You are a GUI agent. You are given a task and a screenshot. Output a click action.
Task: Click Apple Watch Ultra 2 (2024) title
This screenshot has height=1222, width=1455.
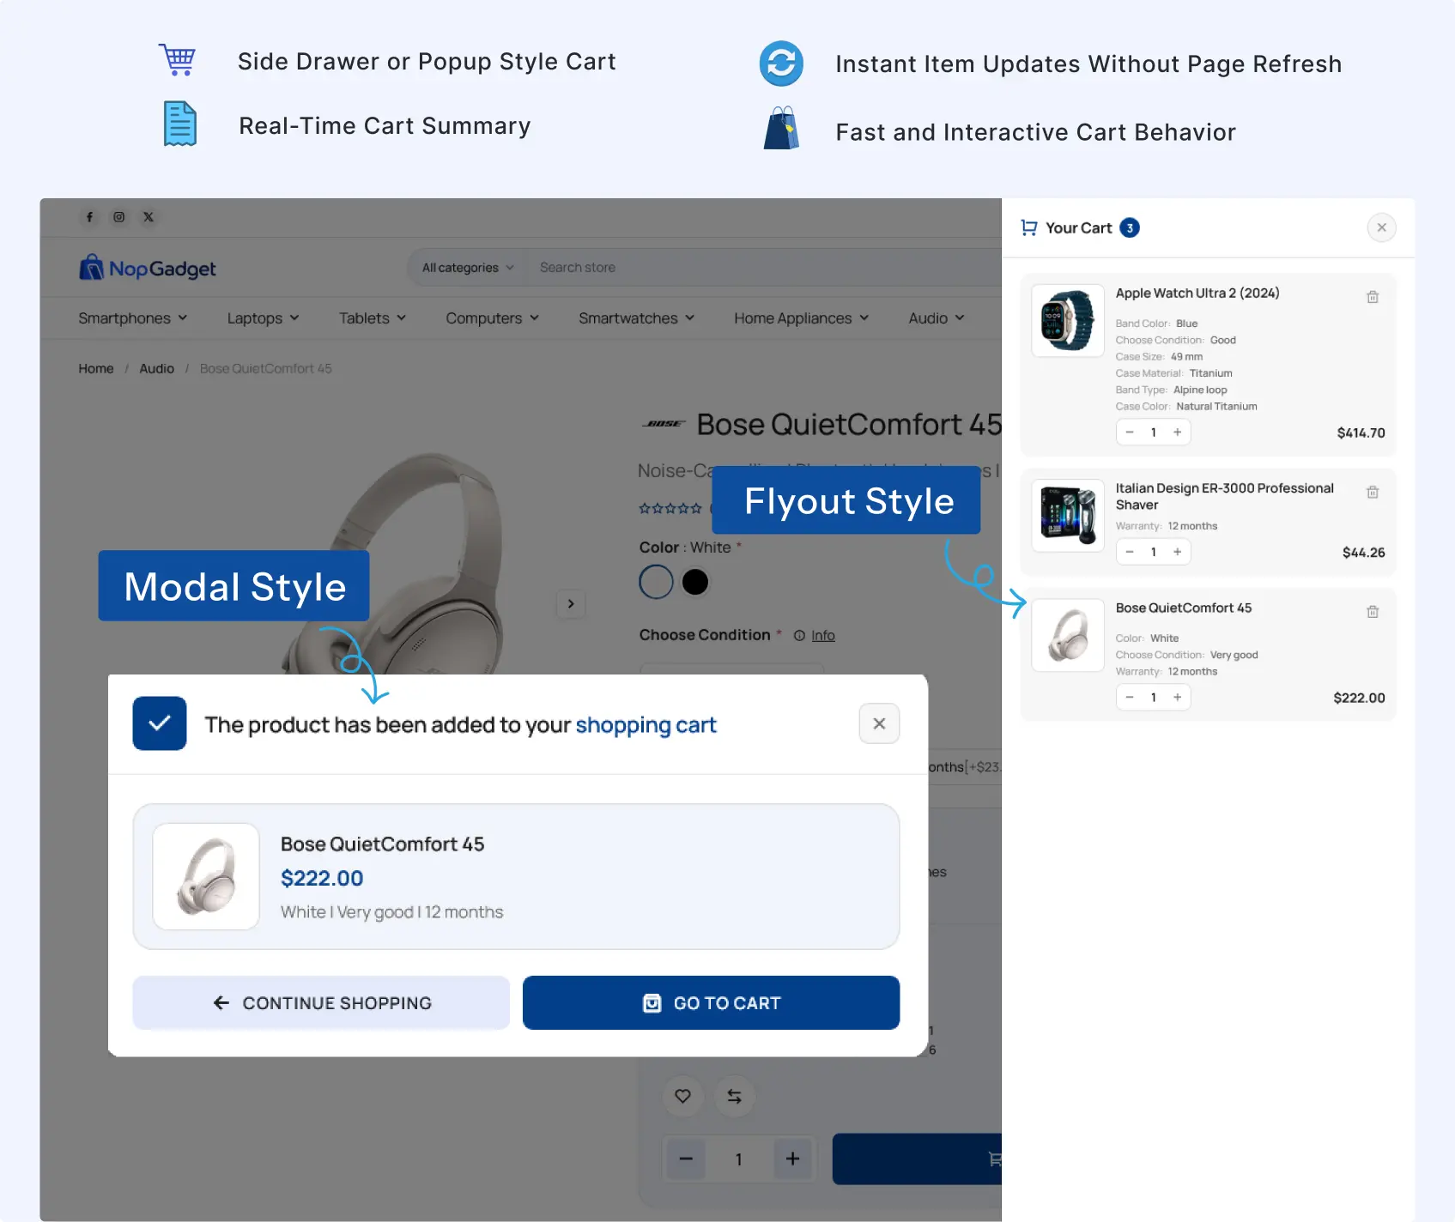(1197, 293)
